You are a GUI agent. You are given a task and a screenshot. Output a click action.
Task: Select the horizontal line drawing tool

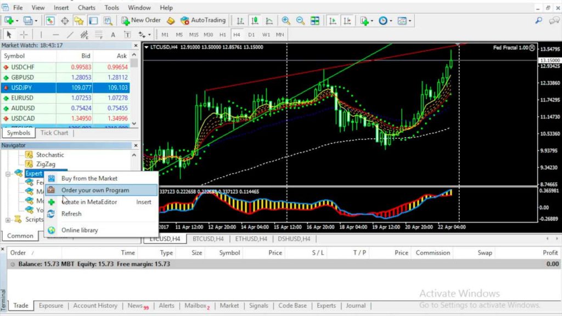[x=55, y=34]
